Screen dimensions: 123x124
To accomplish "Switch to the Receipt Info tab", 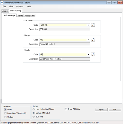I will coord(30,16).
